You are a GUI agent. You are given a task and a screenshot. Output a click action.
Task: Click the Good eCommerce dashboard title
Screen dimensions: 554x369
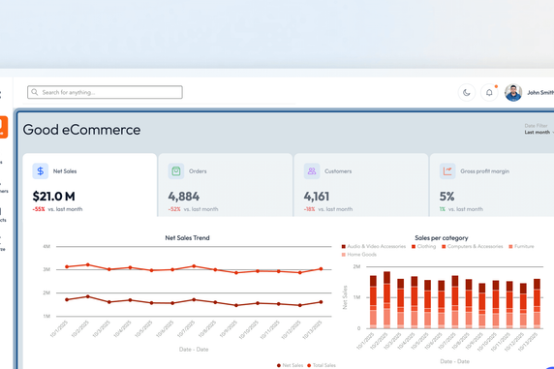(81, 130)
